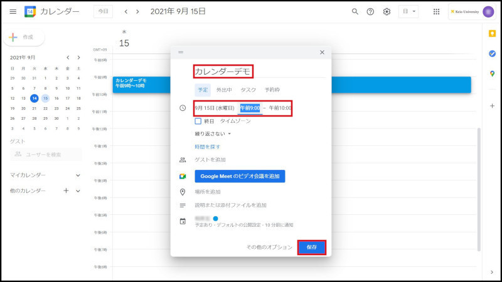Open the main menu hamburger icon
Image resolution: width=502 pixels, height=282 pixels.
(x=13, y=12)
